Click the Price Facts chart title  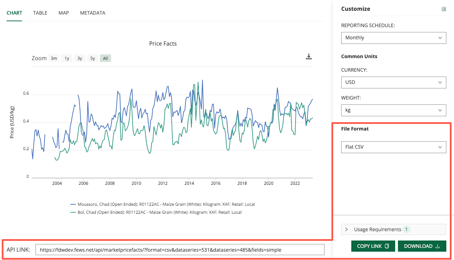pos(163,44)
